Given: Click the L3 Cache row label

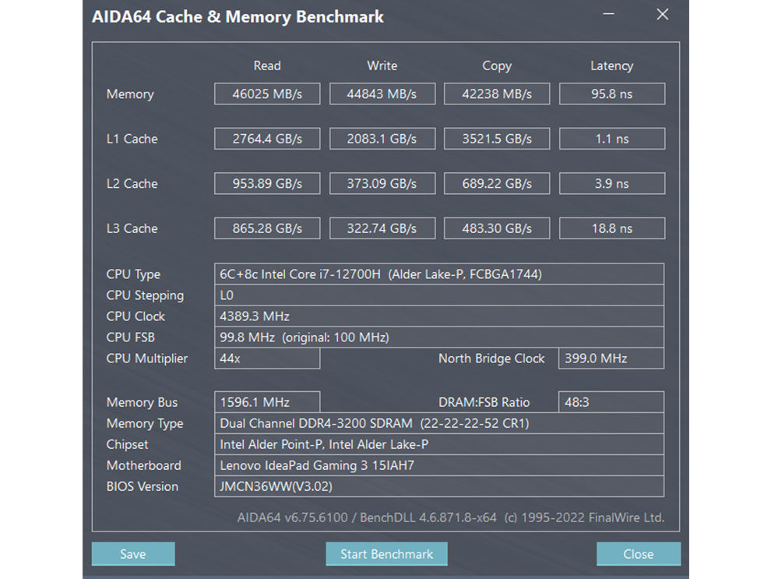Looking at the screenshot, I should point(132,228).
